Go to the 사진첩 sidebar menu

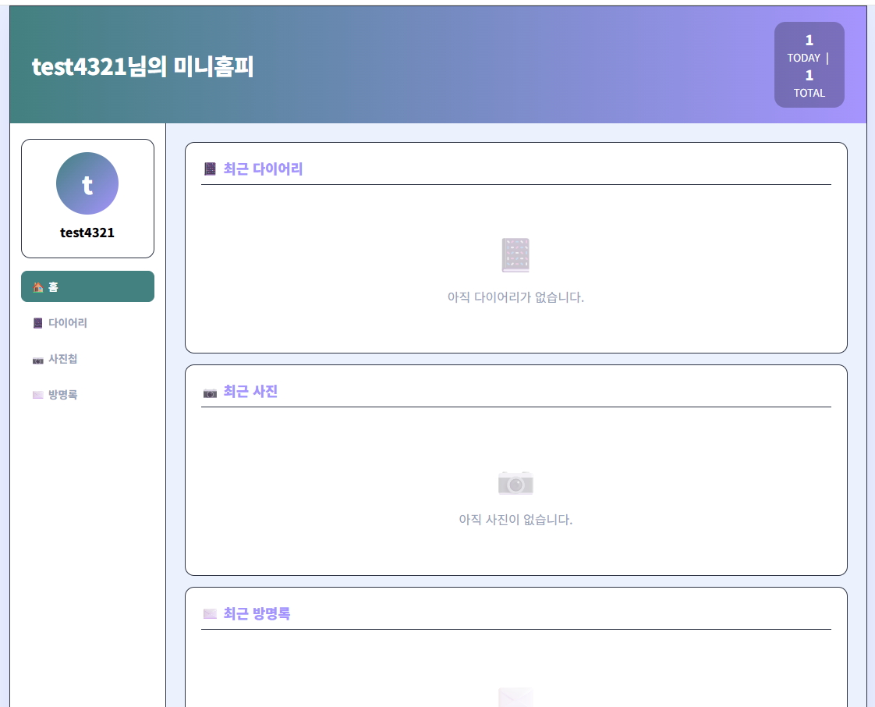coord(62,359)
